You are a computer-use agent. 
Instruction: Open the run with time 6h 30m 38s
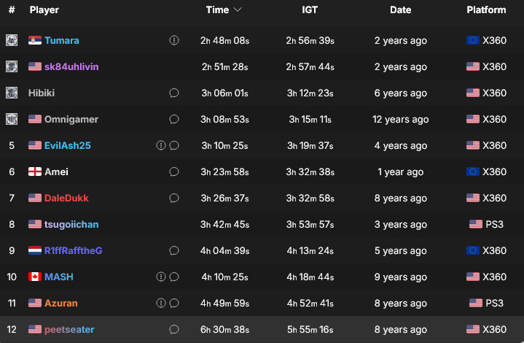pos(224,329)
